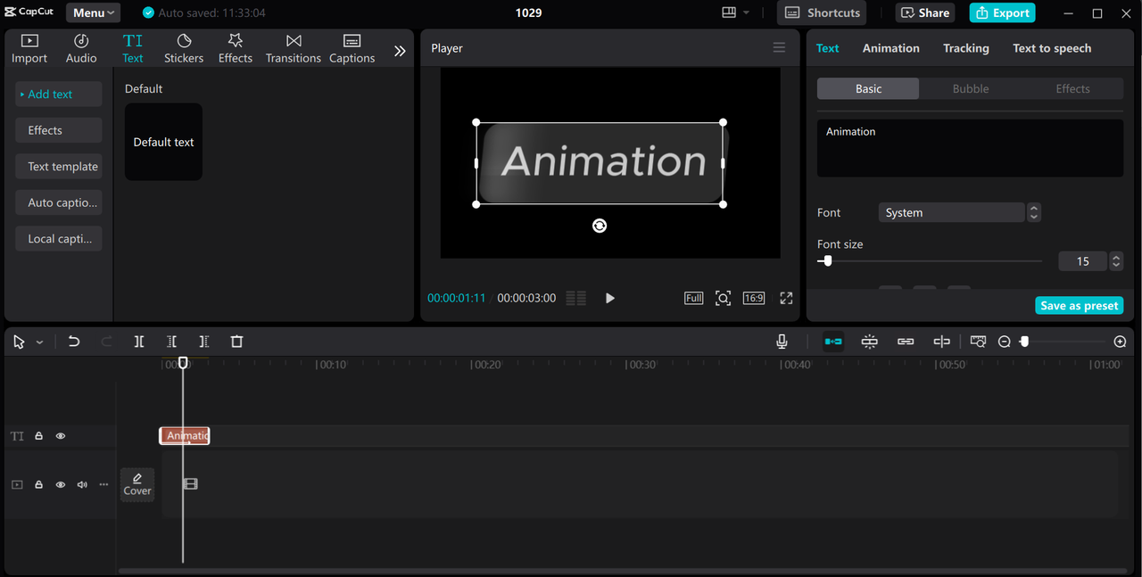Click the rotate handle below the text box

(600, 226)
